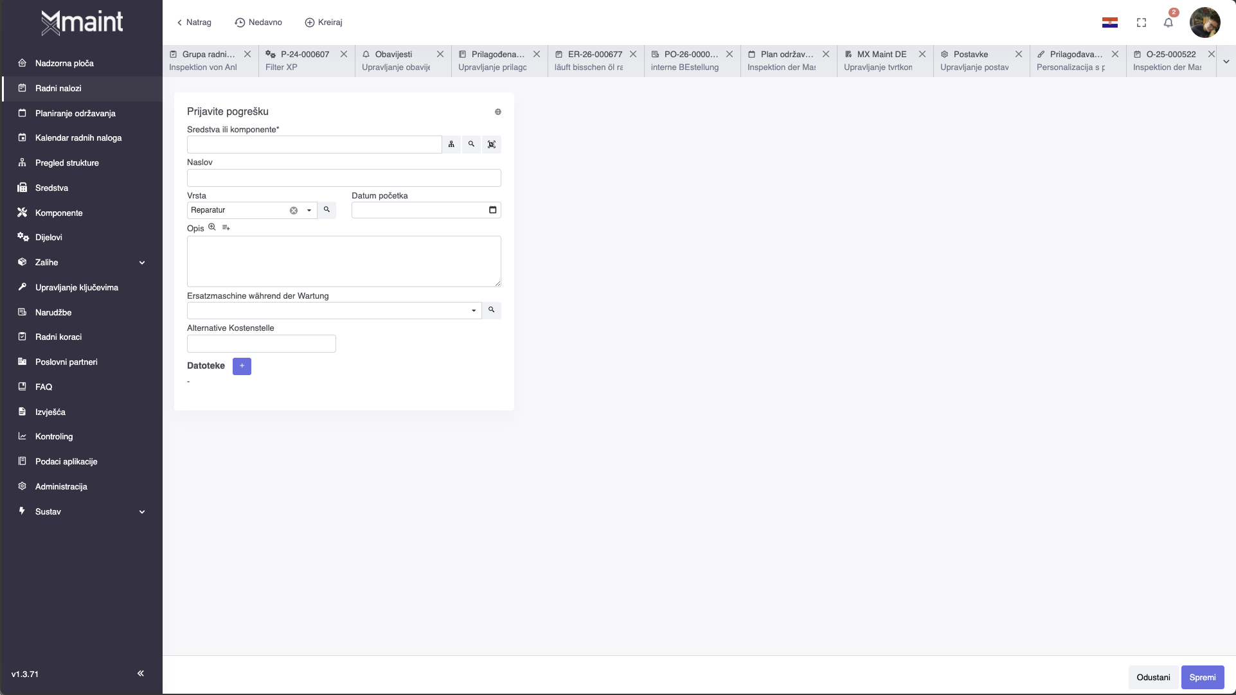Screen dimensions: 1236x695
Task: Open Ersatzmaschine während der Wartung dropdown
Action: click(474, 311)
